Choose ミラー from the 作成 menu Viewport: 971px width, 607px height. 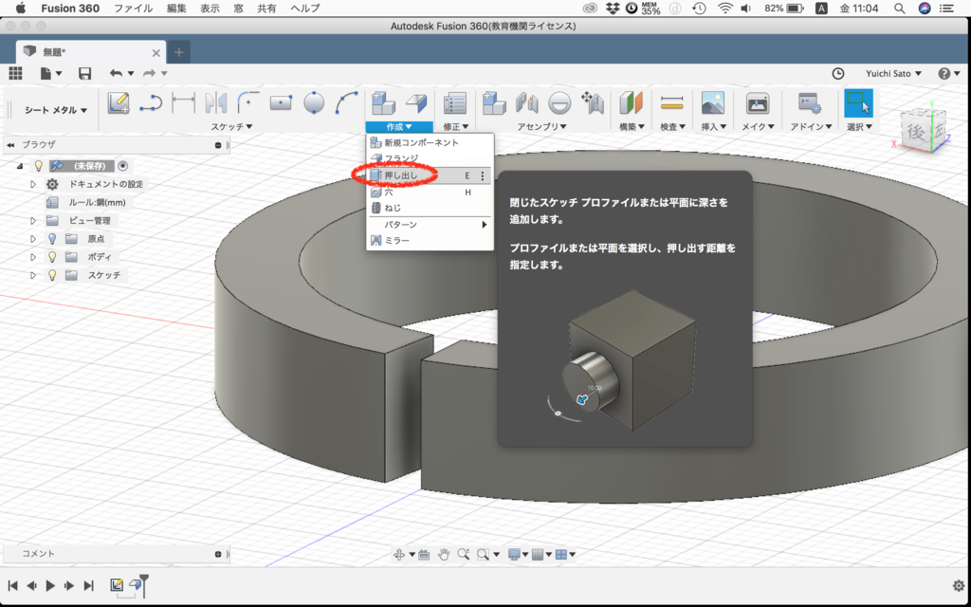point(430,240)
